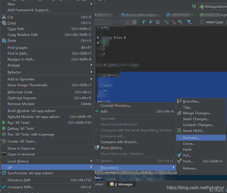Click the Branches icon in Repository submenu
This screenshot has width=227, height=193.
pos(179,101)
